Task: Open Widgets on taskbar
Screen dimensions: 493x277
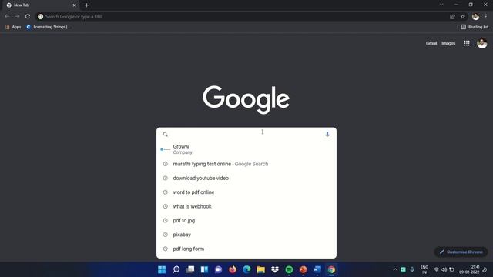Action: (204, 269)
